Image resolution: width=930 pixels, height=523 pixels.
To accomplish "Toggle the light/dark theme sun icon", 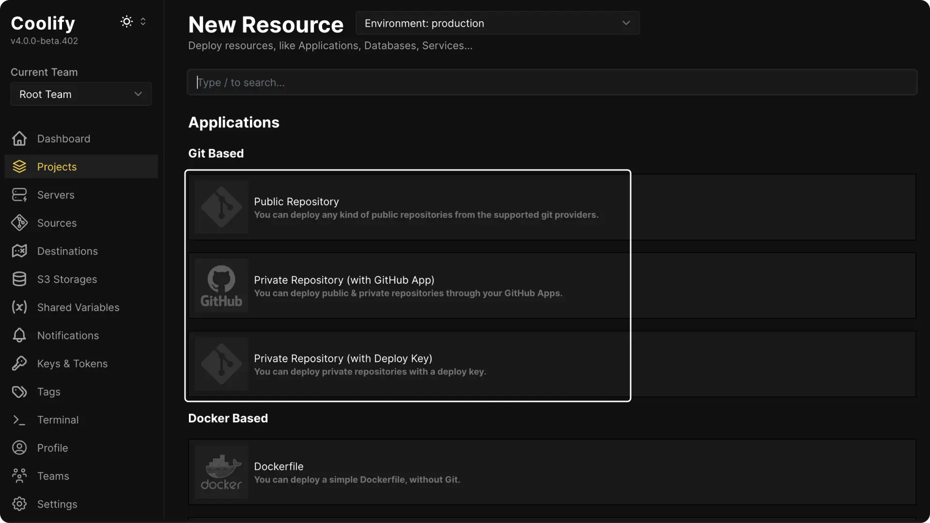I will click(126, 21).
